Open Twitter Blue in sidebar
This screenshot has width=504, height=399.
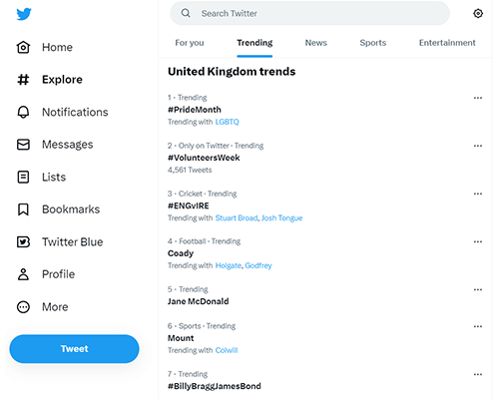60,241
